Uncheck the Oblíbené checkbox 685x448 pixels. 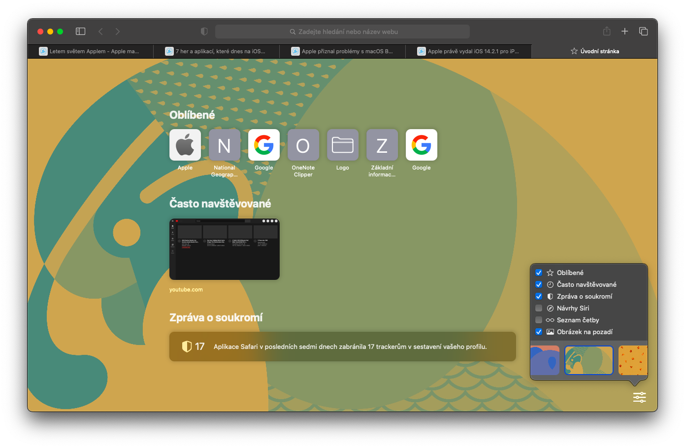(x=539, y=273)
